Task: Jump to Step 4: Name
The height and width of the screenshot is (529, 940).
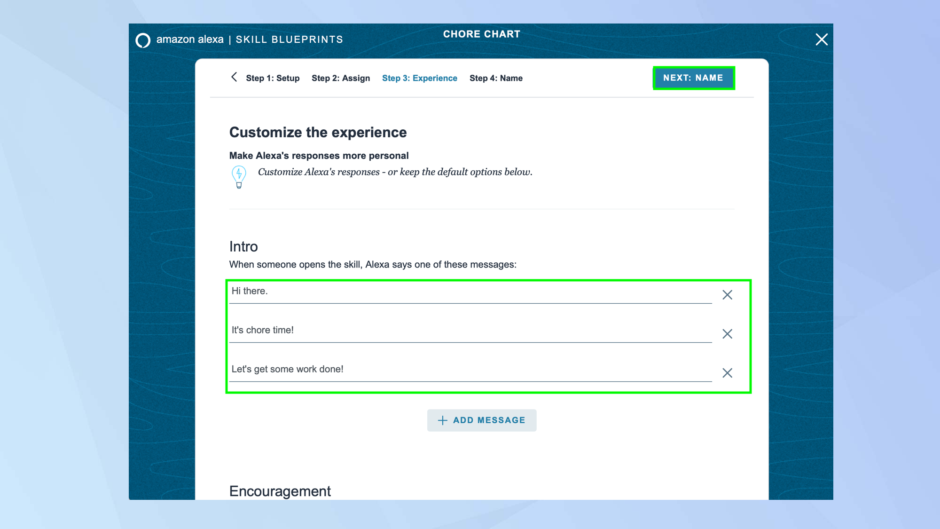Action: [x=496, y=78]
